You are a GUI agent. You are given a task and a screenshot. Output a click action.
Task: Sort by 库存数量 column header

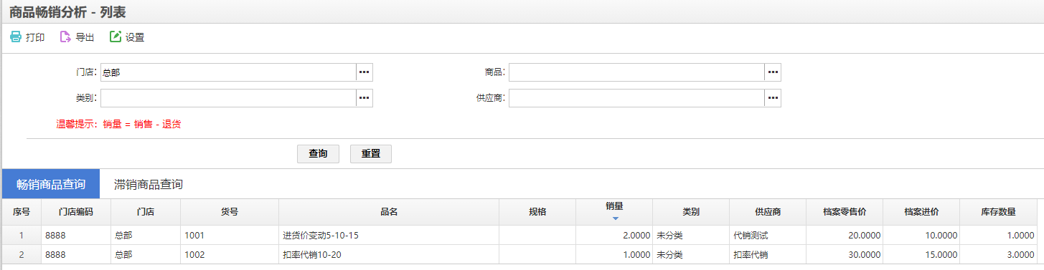click(998, 212)
